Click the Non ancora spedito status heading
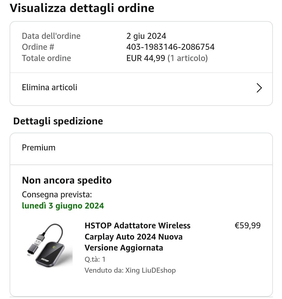This screenshot has height=299, width=282. point(67,180)
